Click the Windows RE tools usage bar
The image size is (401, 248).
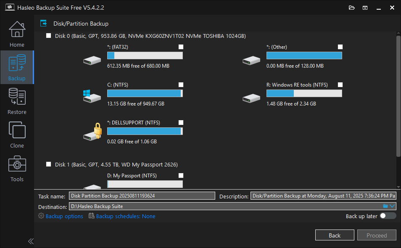click(x=304, y=93)
